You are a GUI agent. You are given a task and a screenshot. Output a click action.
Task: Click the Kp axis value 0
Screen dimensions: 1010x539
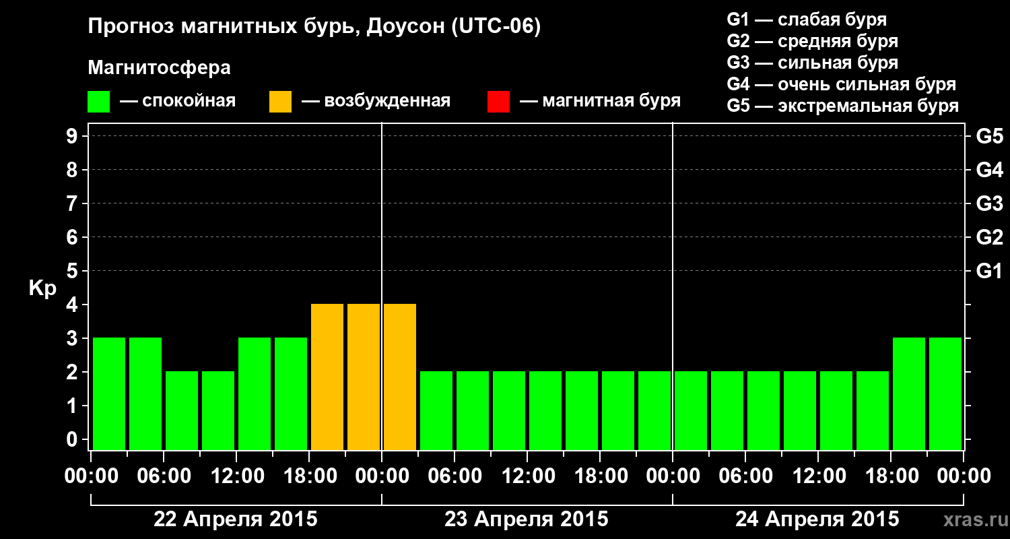tap(73, 439)
